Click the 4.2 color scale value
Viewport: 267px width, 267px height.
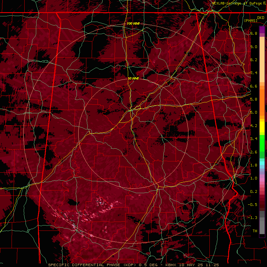[x=254, y=126]
